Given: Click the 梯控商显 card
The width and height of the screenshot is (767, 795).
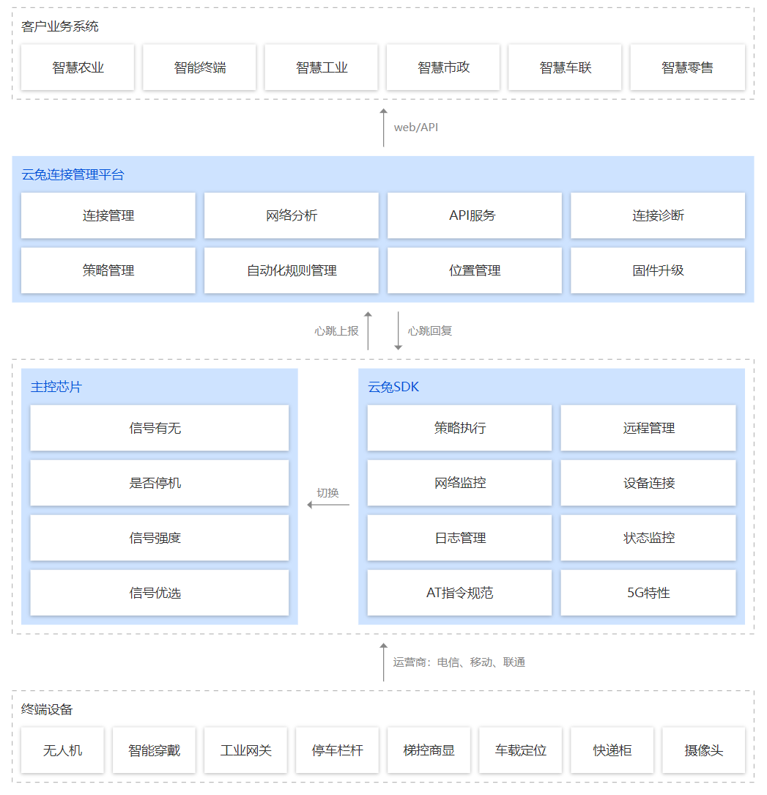Looking at the screenshot, I should pyautogui.click(x=429, y=750).
